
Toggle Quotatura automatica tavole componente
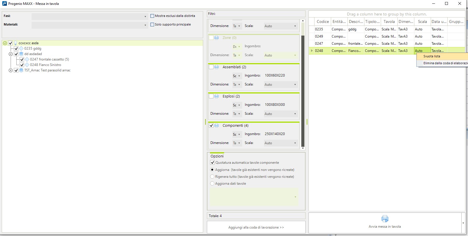(x=213, y=163)
